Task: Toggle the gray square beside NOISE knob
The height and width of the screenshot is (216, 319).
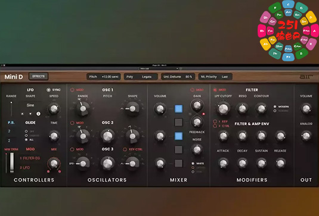Action: click(x=178, y=149)
